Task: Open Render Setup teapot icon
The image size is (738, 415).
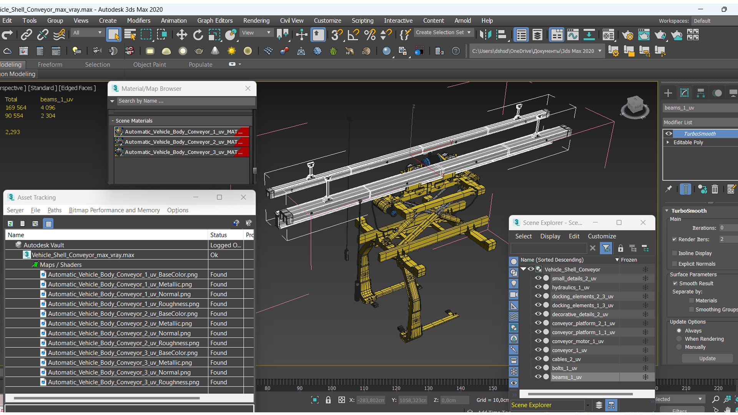Action: [627, 35]
